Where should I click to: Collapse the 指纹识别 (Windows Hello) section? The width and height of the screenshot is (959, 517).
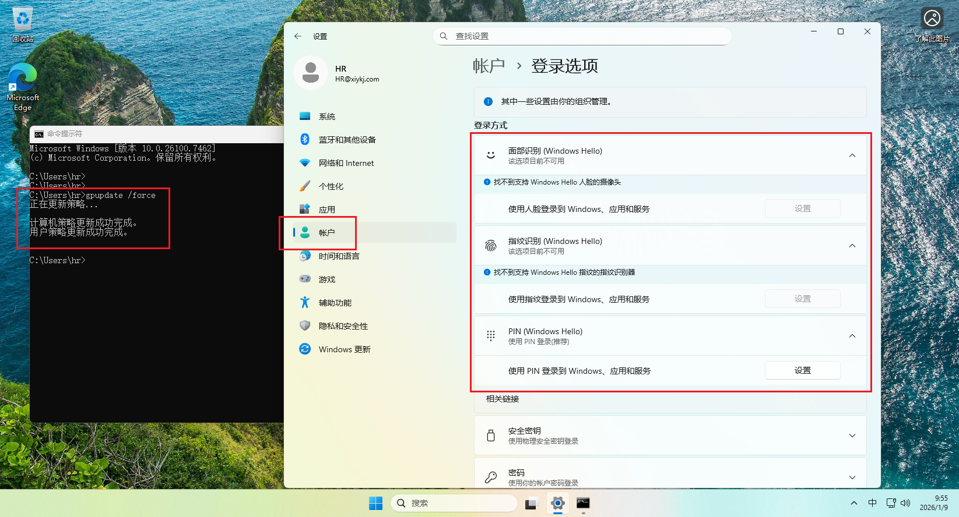[x=852, y=246]
